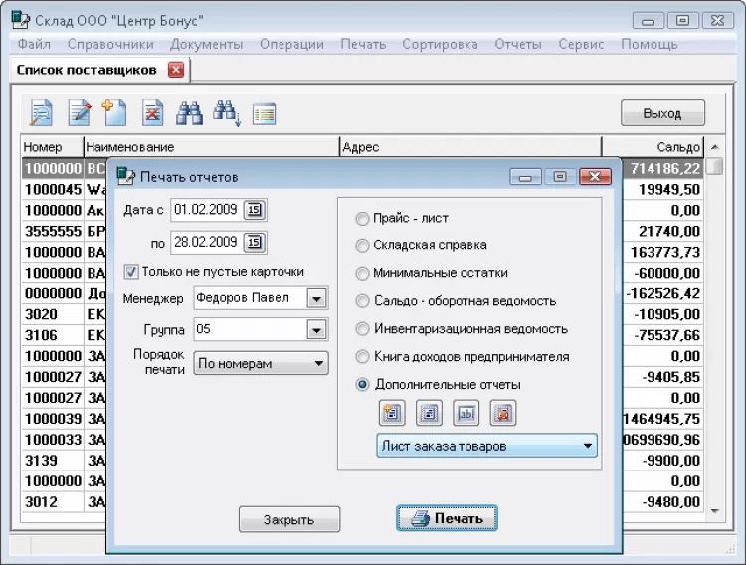Select 'Сальдо - оборотная ведомость' option
Viewport: 746px width, 565px height.
[x=362, y=301]
